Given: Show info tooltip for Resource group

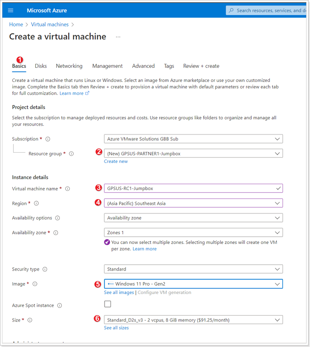Looking at the screenshot, I should point(71,154).
